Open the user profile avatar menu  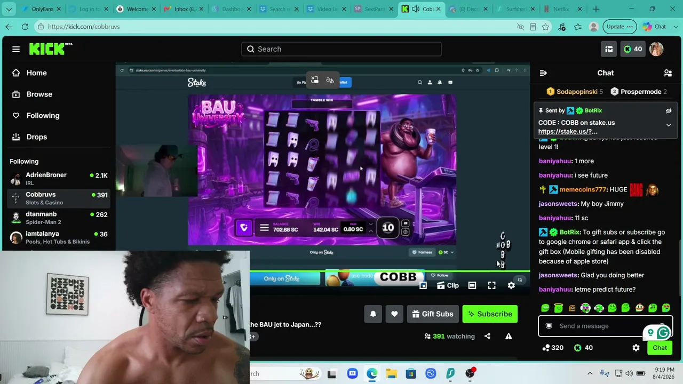656,49
